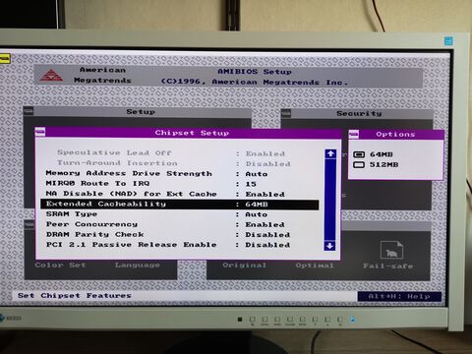Click Enabled value for Peer Concurrency

pyautogui.click(x=265, y=225)
